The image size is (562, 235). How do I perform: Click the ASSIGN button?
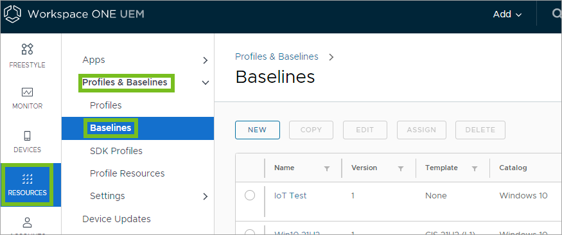click(421, 130)
